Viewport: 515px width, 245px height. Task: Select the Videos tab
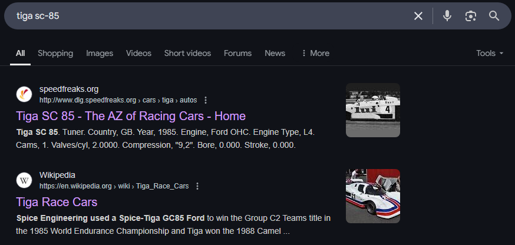coord(138,53)
